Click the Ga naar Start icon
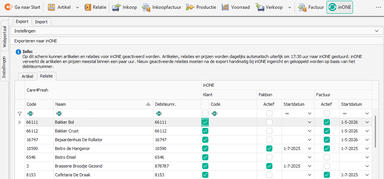 (9, 7)
